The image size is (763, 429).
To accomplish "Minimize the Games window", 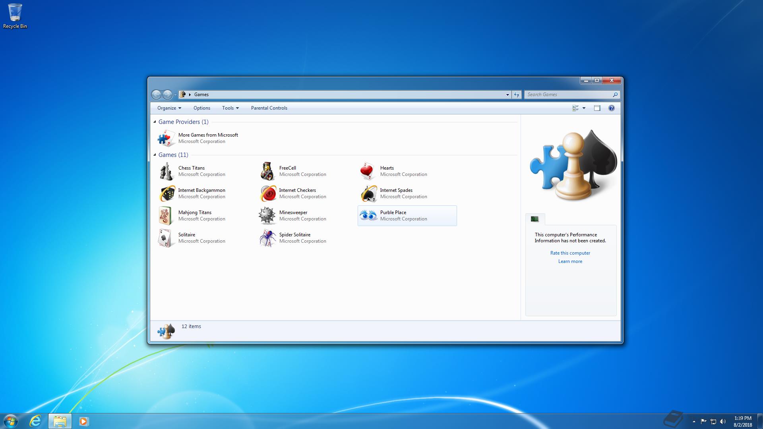I will point(586,80).
